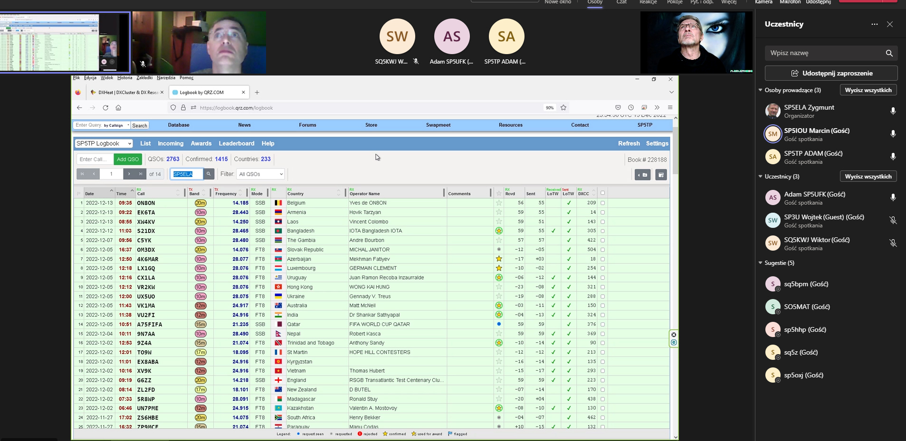Open the Historia menu in Firefox
The height and width of the screenshot is (441, 906).
coord(124,78)
